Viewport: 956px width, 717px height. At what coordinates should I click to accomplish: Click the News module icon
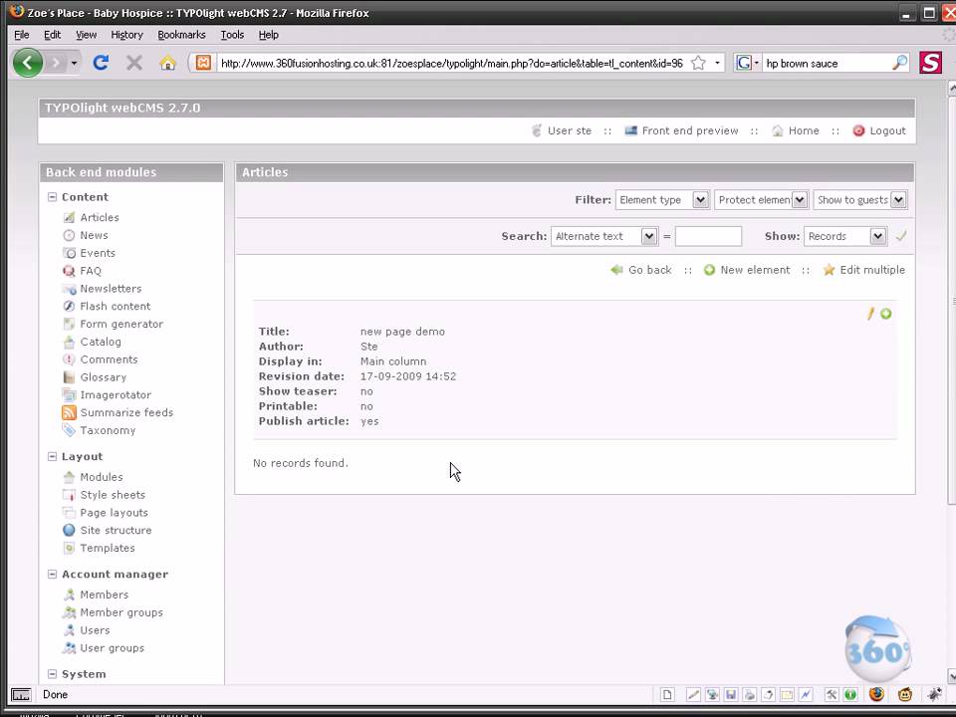(x=69, y=235)
